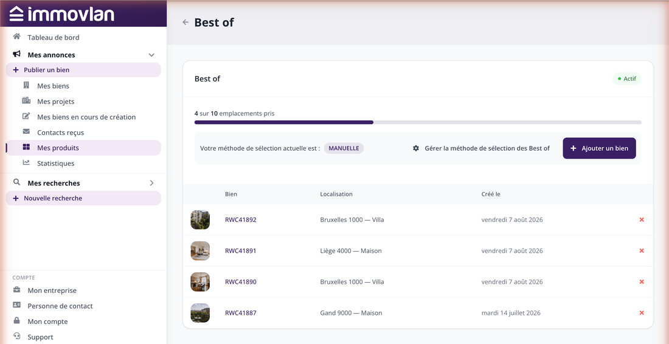Screen dimensions: 669x344
Task: Open property link RWC41887
Action: (241, 313)
